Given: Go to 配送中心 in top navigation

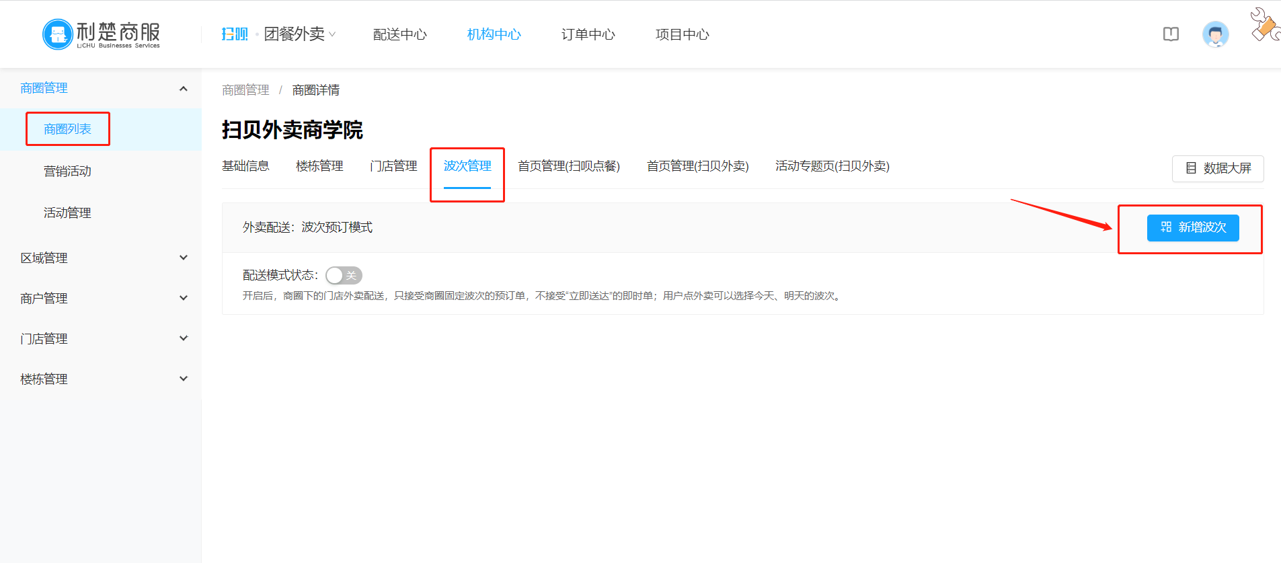Looking at the screenshot, I should pos(400,34).
